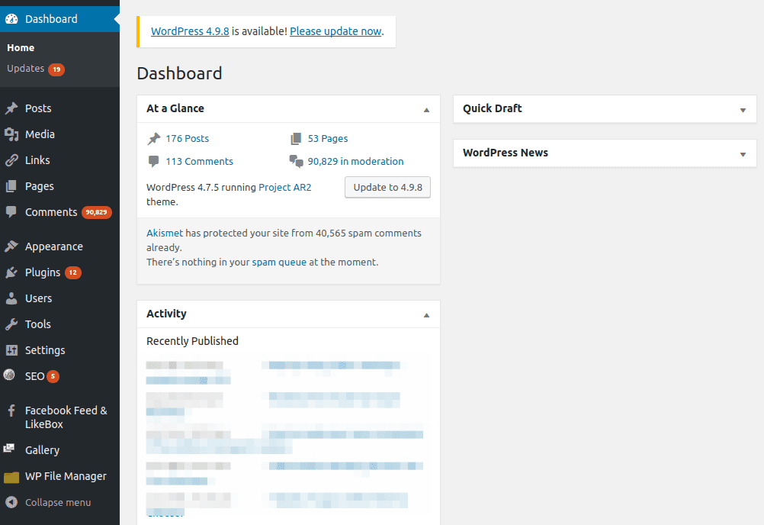Viewport: 764px width, 525px height.
Task: Open the 90,829 in moderation link
Action: point(355,161)
